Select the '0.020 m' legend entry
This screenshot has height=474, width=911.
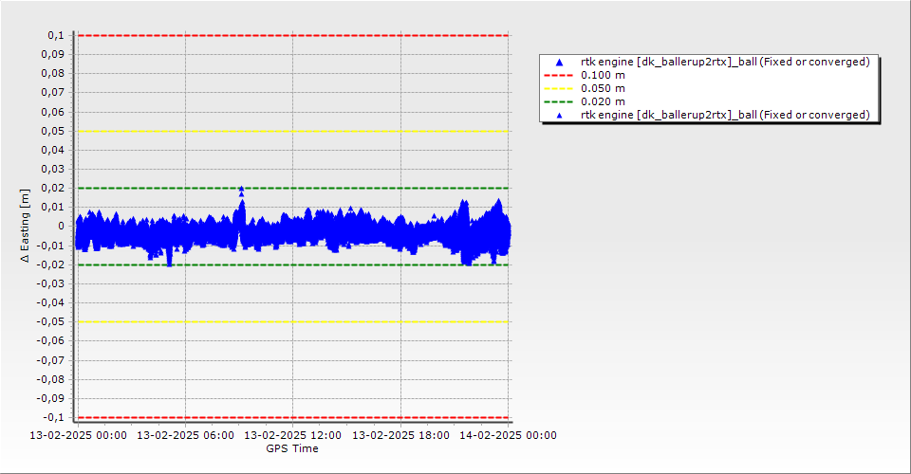604,102
